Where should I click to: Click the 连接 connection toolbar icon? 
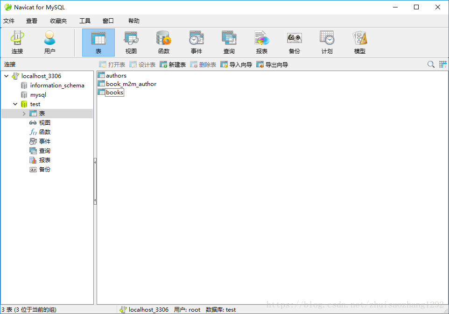click(x=17, y=42)
